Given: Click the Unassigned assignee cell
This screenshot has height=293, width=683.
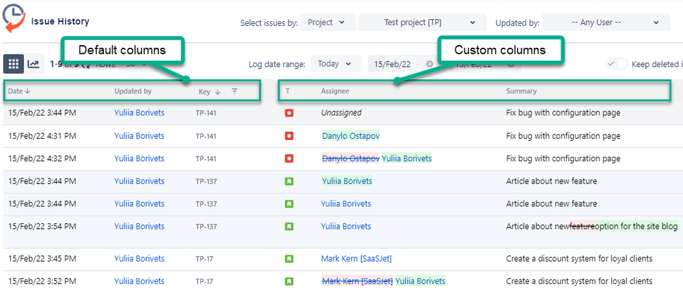Looking at the screenshot, I should click(x=341, y=113).
